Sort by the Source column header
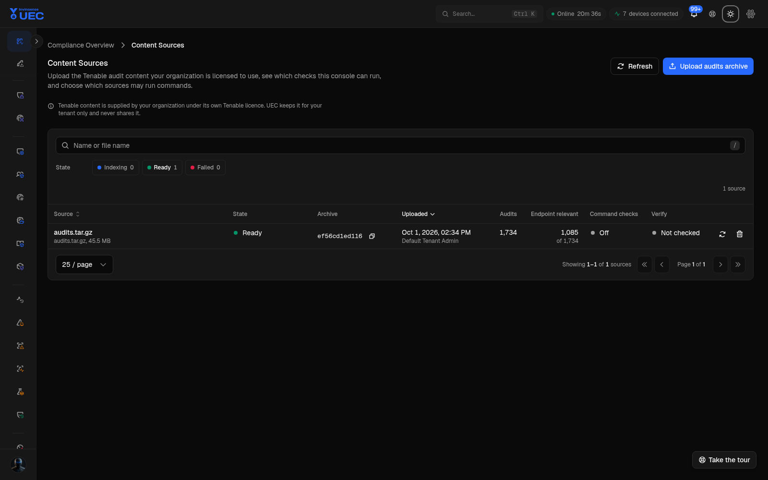Viewport: 768px width, 480px height. pyautogui.click(x=67, y=214)
